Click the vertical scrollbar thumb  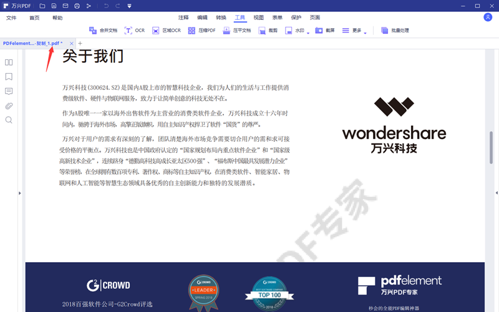[491, 147]
